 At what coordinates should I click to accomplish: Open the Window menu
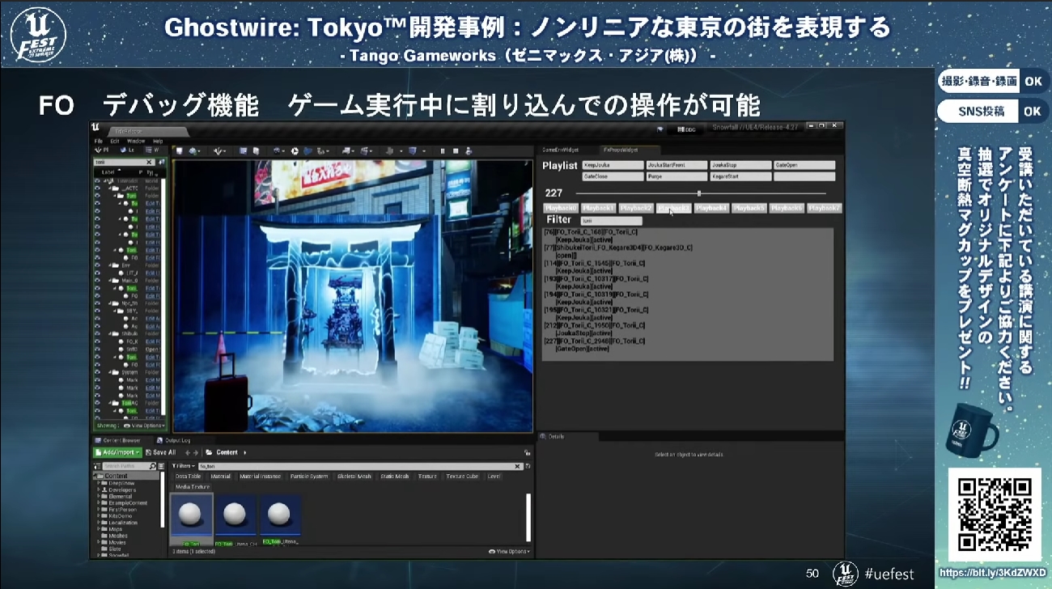(x=136, y=141)
